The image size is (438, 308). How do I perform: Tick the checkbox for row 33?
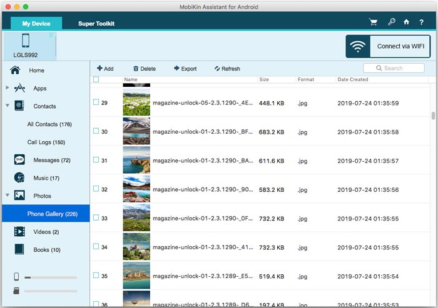pyautogui.click(x=96, y=218)
